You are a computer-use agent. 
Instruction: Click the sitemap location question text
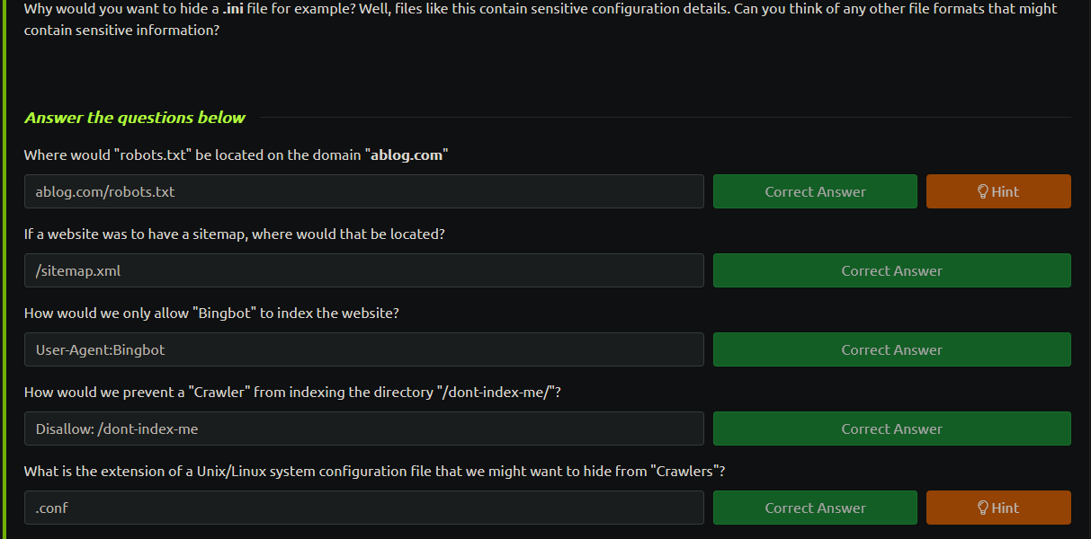point(235,234)
